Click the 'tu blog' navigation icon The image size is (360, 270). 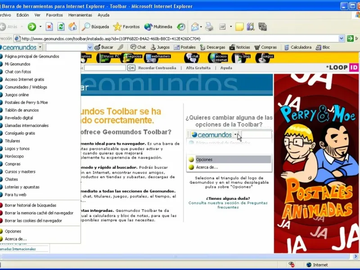point(241,58)
